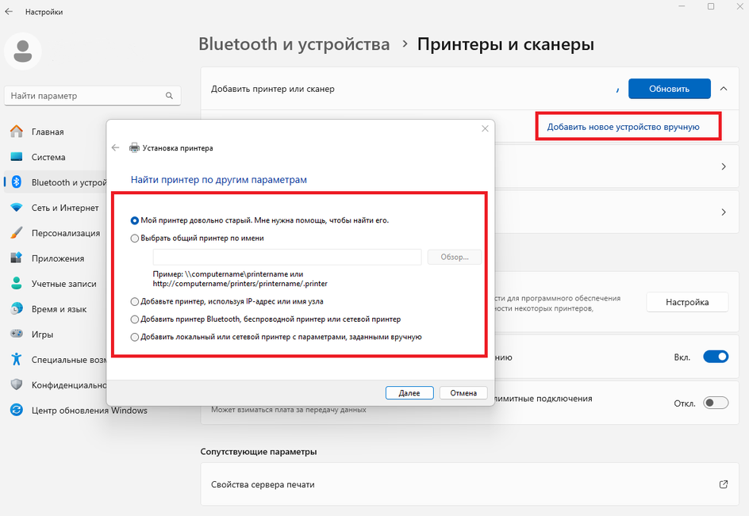Click the back arrow in printer setup dialog
Image resolution: width=749 pixels, height=516 pixels.
pos(115,147)
